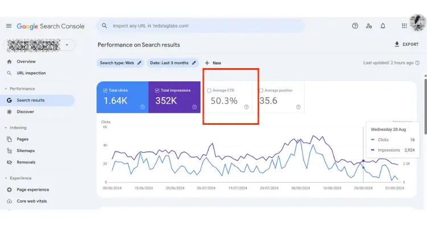Click the Core web vitals gauge icon

click(x=9, y=201)
